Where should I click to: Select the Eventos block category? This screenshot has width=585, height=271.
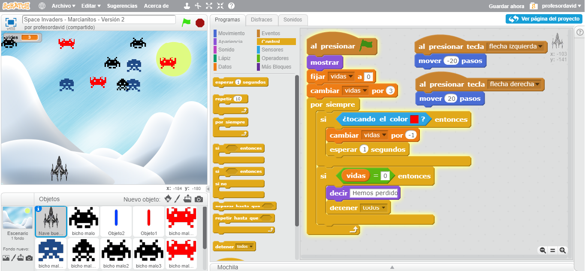(271, 33)
